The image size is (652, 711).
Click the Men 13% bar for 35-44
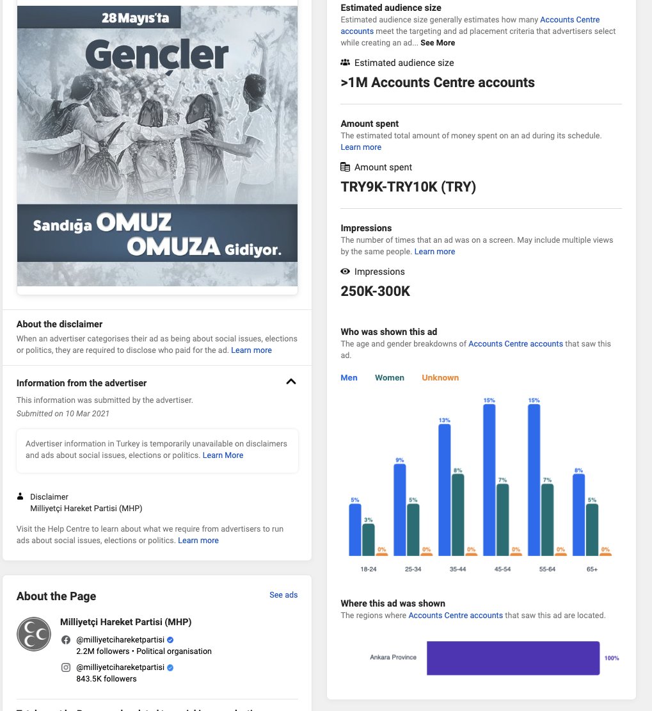(x=445, y=490)
